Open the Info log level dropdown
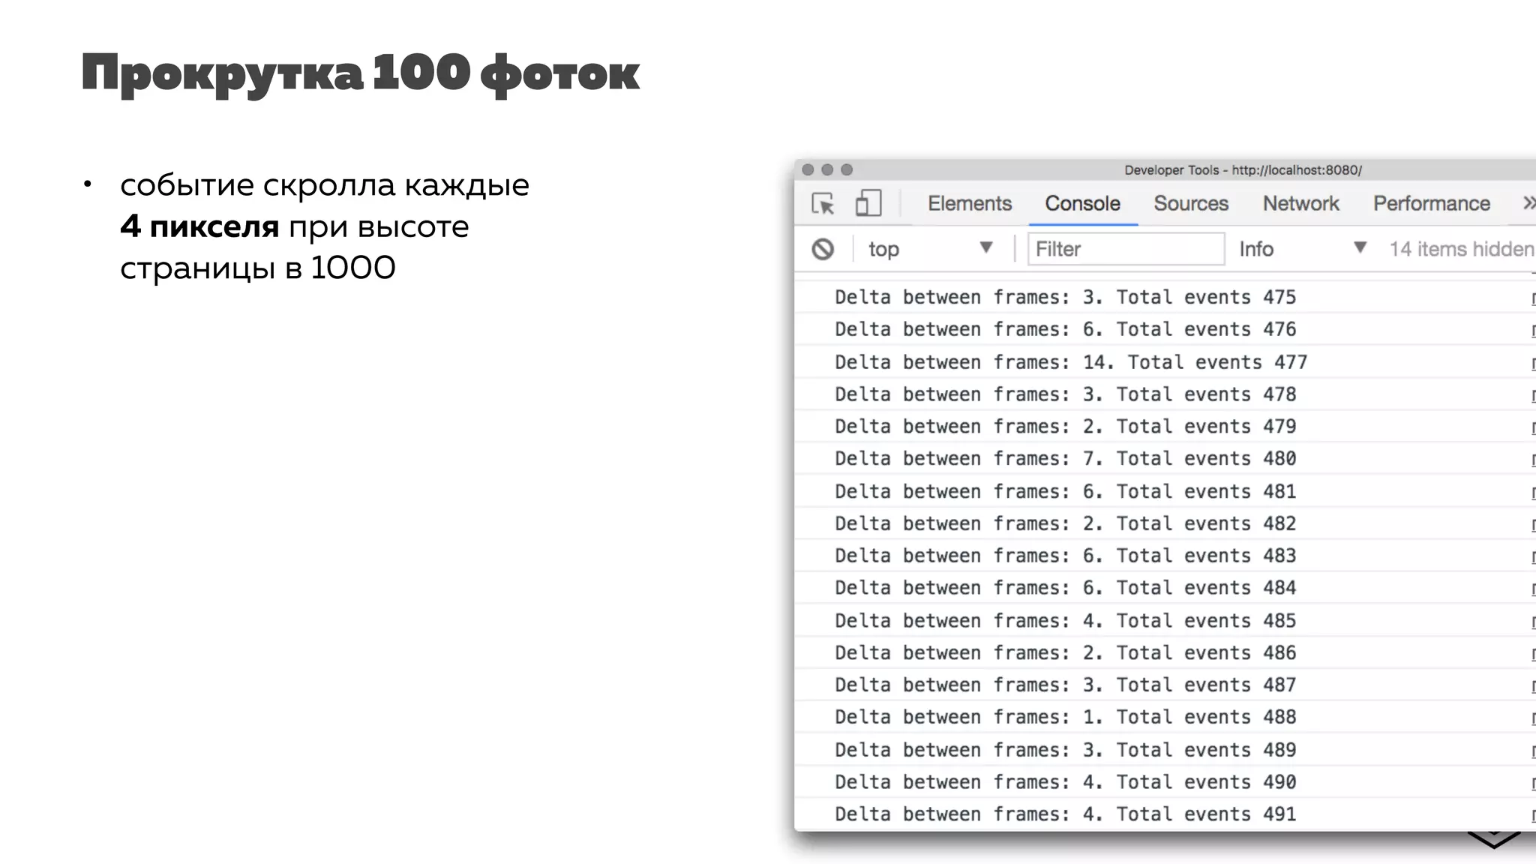The height and width of the screenshot is (864, 1536). pyautogui.click(x=1303, y=249)
